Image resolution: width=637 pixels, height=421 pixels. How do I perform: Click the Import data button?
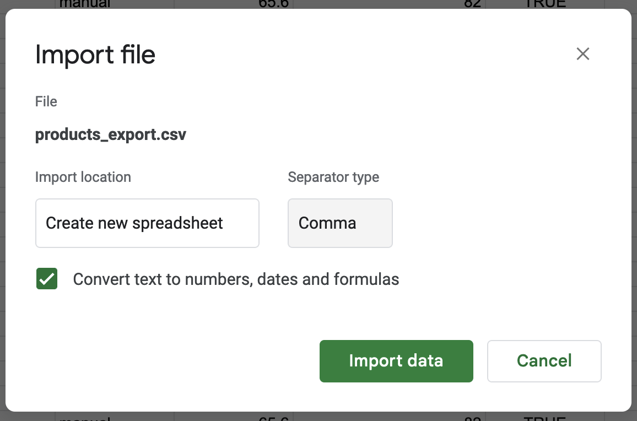(x=396, y=361)
